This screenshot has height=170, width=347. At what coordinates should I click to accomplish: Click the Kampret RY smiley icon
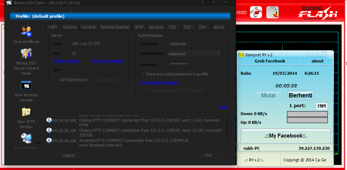241,54
